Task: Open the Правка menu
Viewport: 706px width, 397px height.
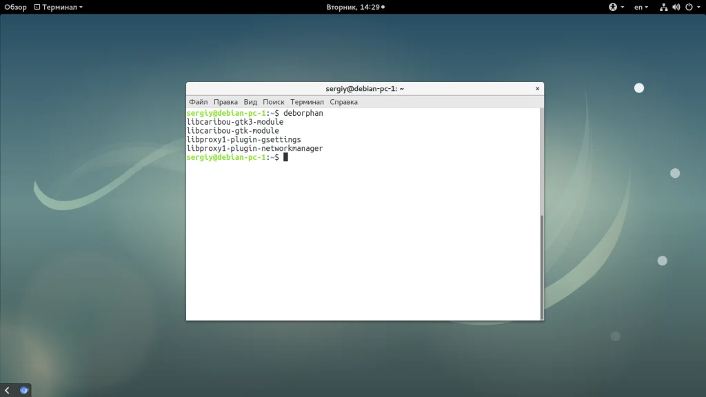Action: pos(225,102)
